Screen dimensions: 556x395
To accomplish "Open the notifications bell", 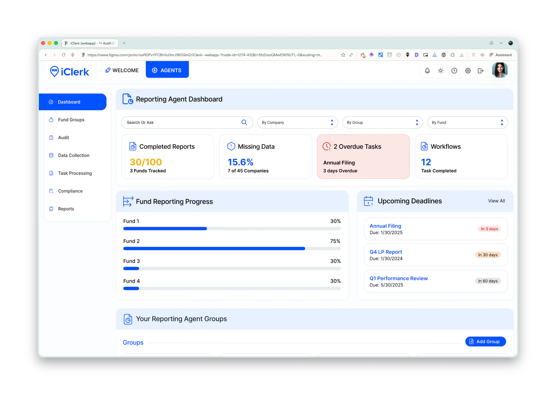I will (427, 71).
